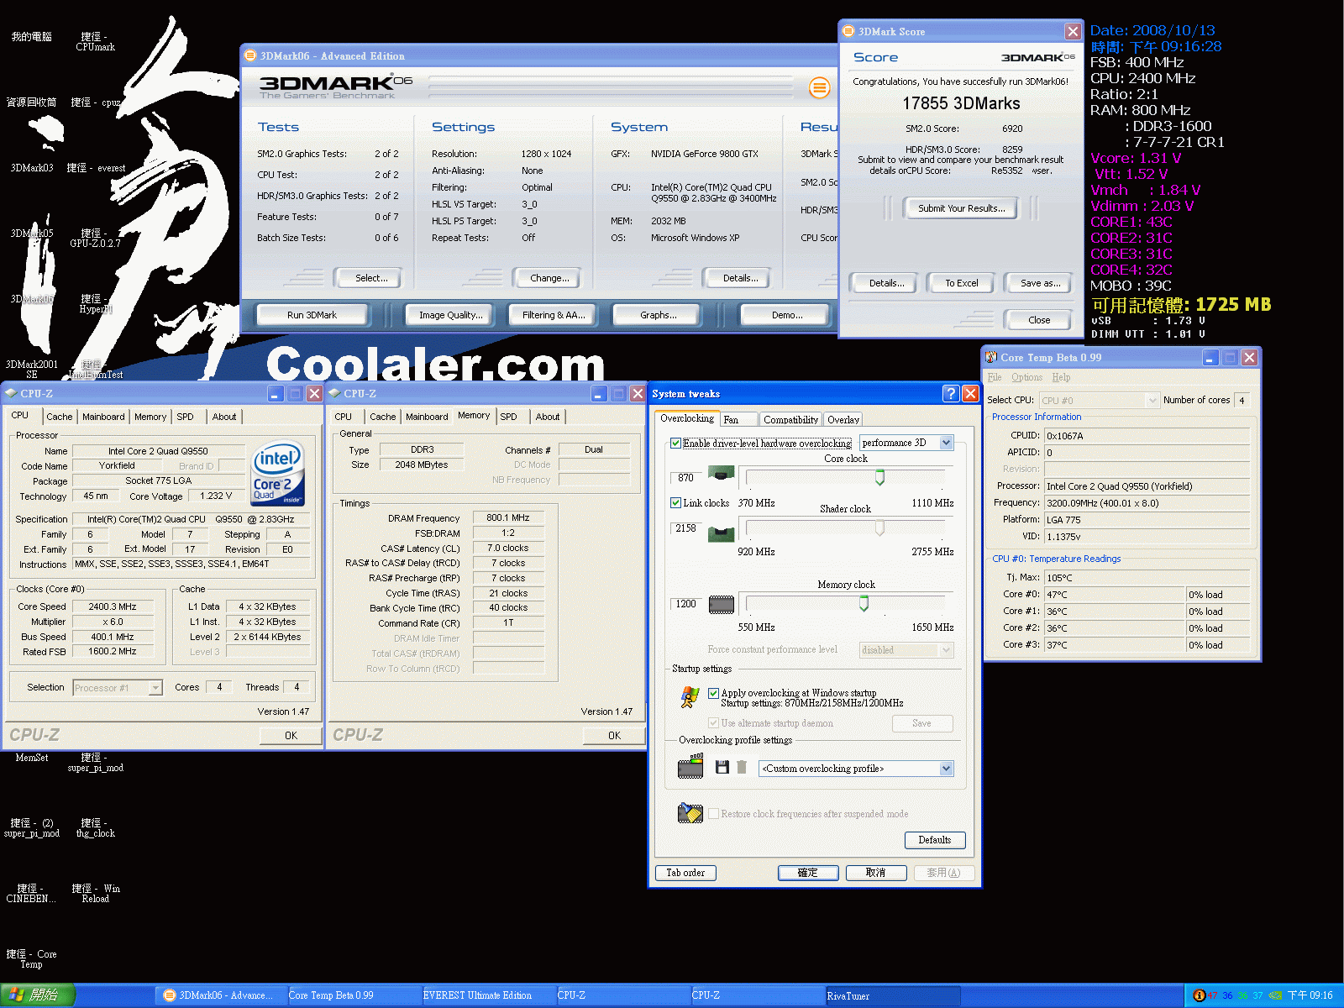Click the Intel Core 2 Quad logo
The image size is (1344, 1008).
click(x=278, y=473)
